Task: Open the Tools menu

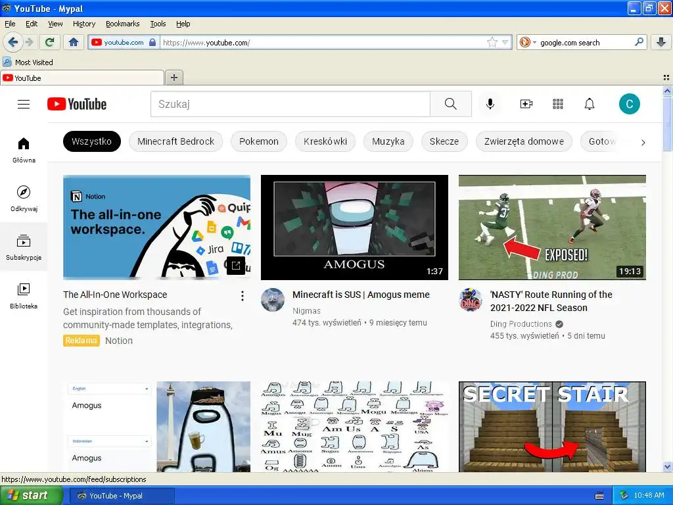Action: [158, 24]
